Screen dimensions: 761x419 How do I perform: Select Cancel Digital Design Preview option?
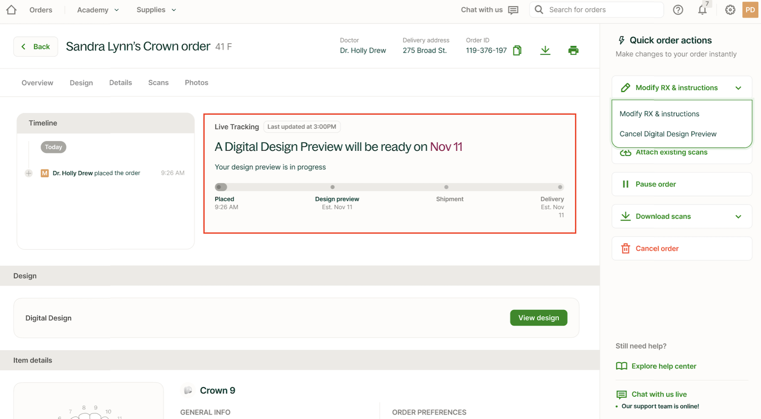point(668,134)
